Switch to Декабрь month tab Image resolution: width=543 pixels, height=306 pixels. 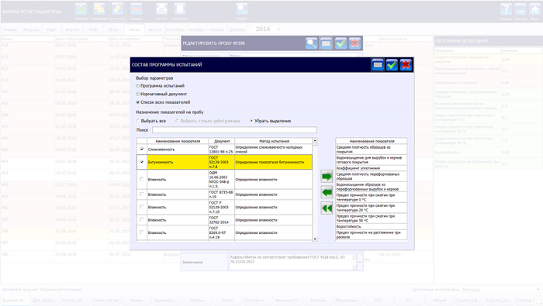[237, 29]
